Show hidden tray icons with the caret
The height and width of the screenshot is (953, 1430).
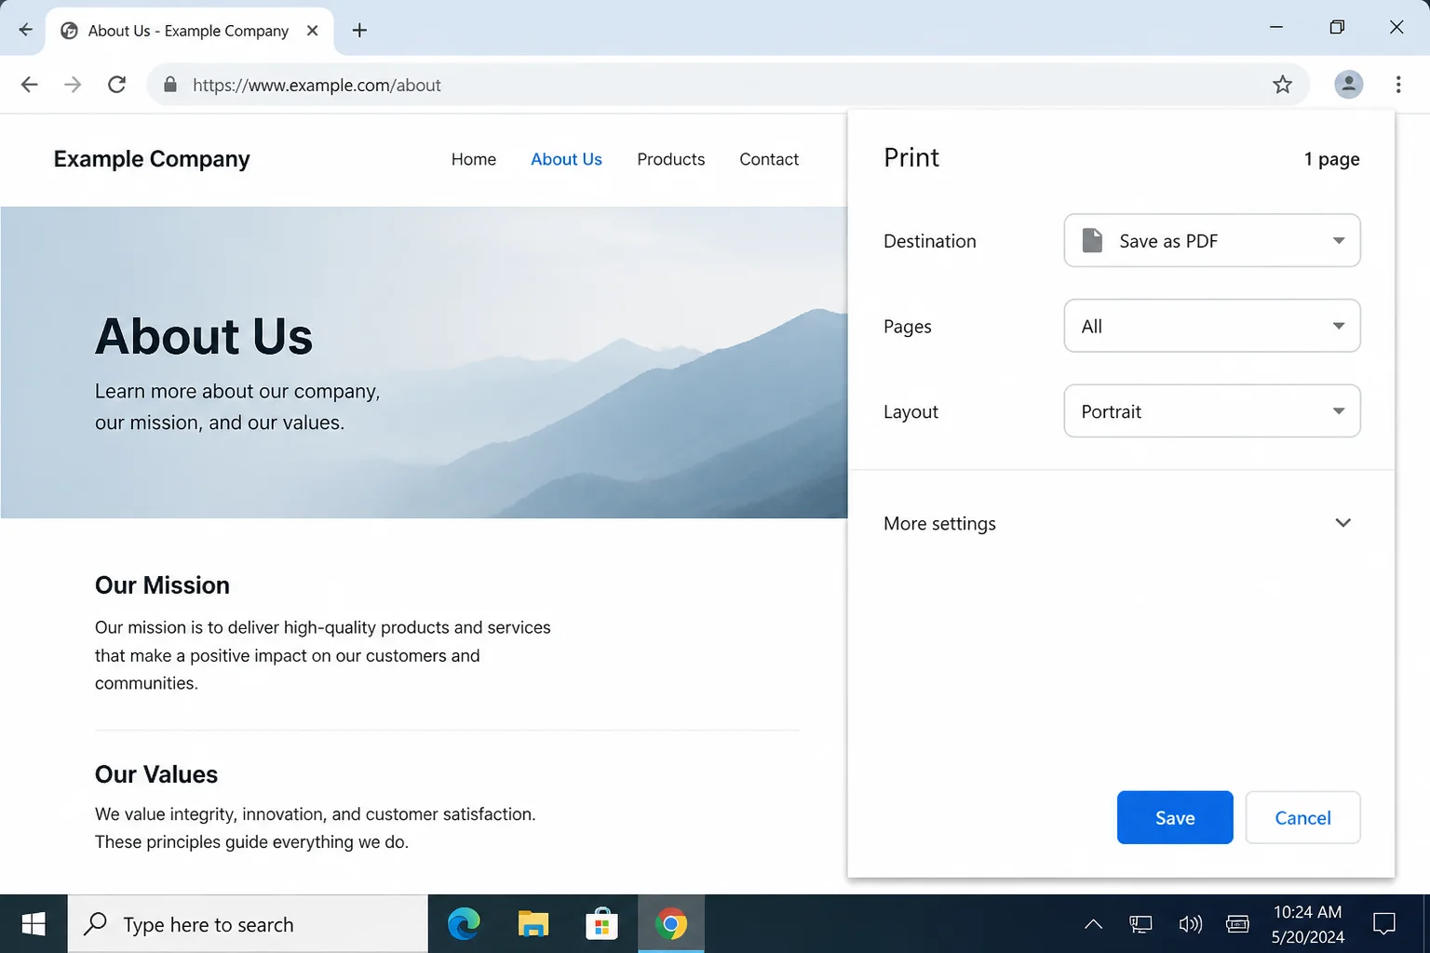1094,924
